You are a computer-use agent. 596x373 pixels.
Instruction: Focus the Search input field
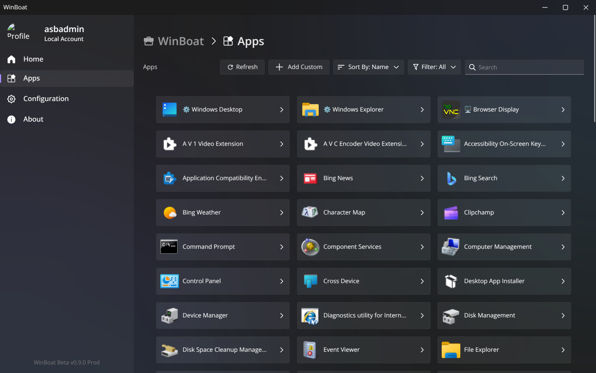(x=524, y=67)
